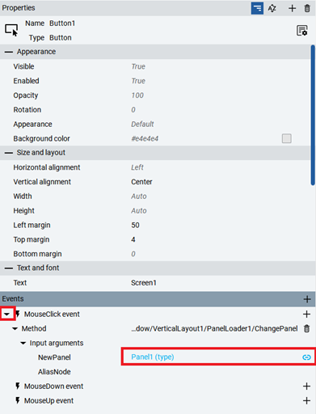Open the property settings sheet icon
The width and height of the screenshot is (316, 414).
[302, 31]
